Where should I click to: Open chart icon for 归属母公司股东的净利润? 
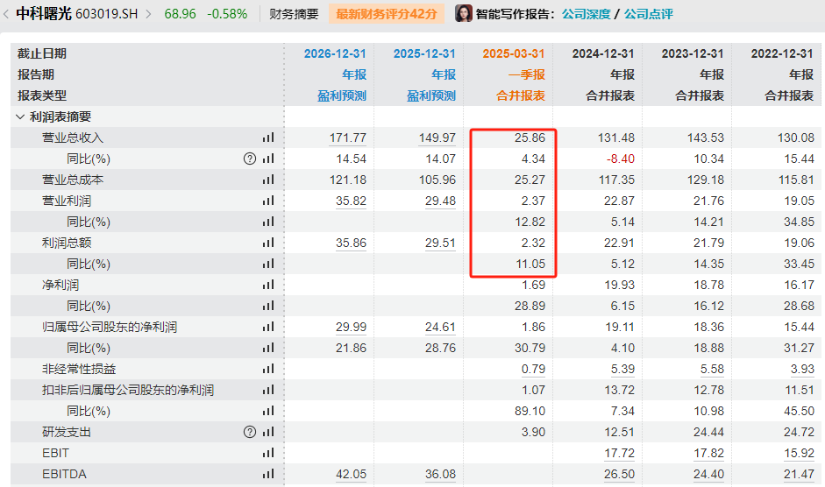coord(268,327)
